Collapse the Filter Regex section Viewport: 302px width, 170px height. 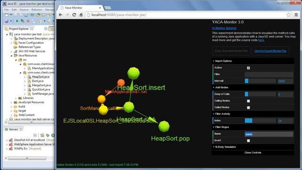[x=253, y=127]
